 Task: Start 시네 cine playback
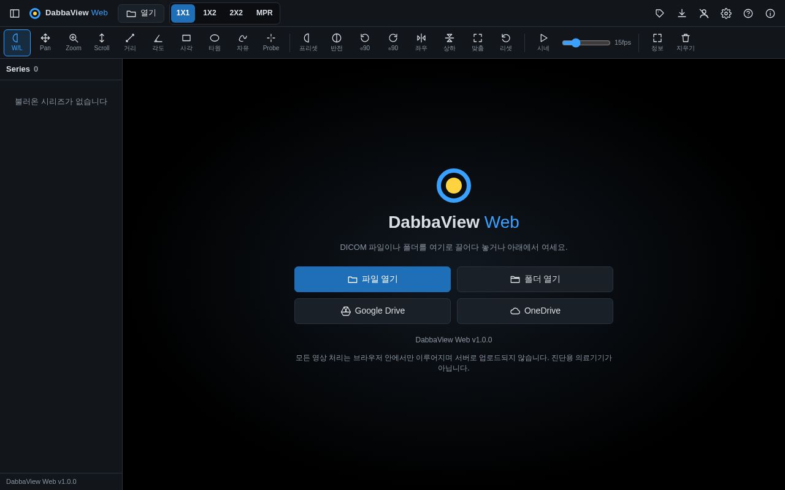543,43
